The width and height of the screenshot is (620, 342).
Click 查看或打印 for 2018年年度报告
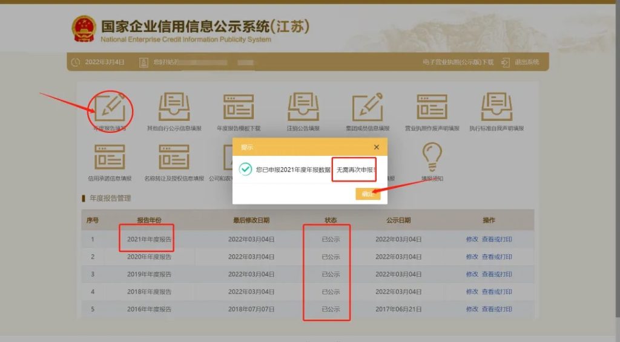[x=496, y=292]
